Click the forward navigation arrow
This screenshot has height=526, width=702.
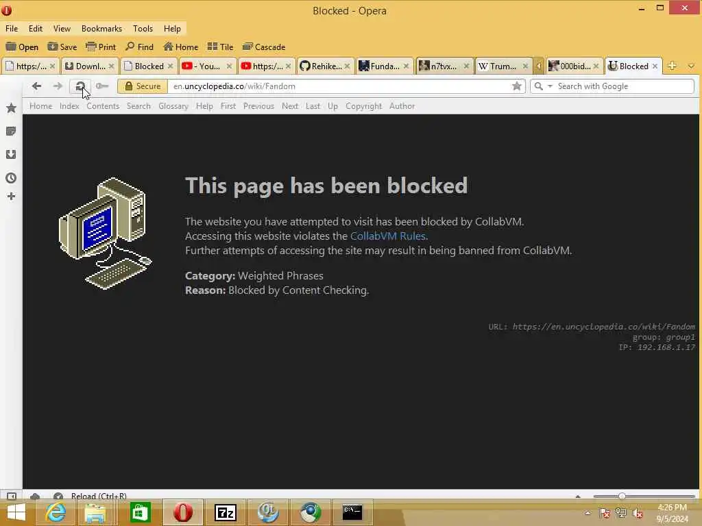click(x=58, y=86)
